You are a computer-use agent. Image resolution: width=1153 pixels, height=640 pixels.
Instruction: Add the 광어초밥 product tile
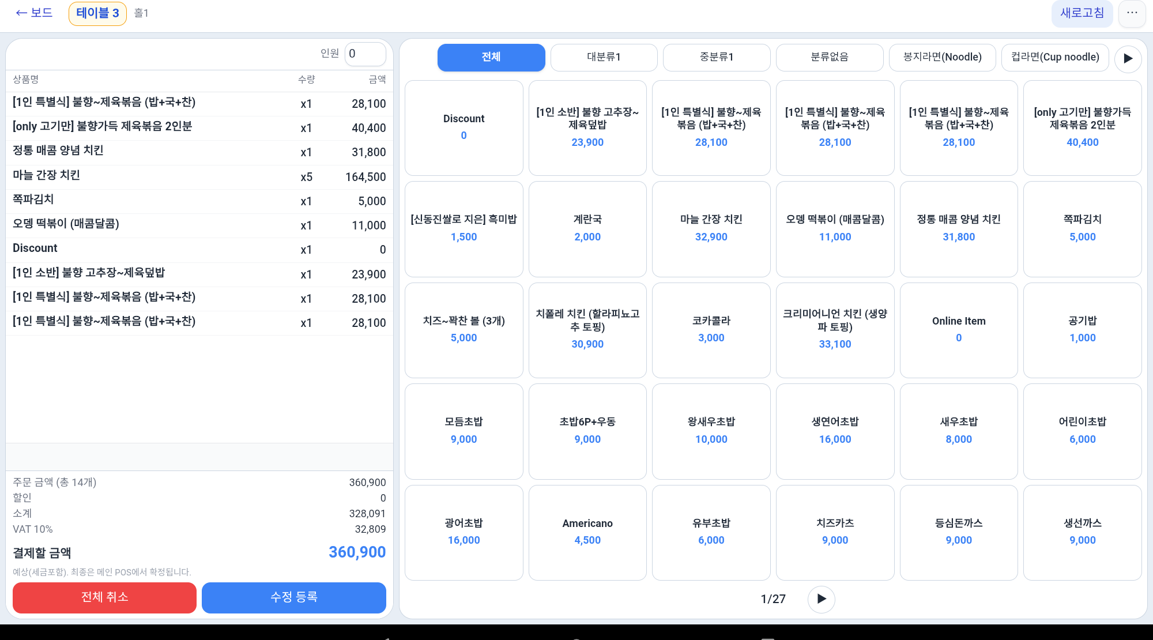tap(464, 532)
